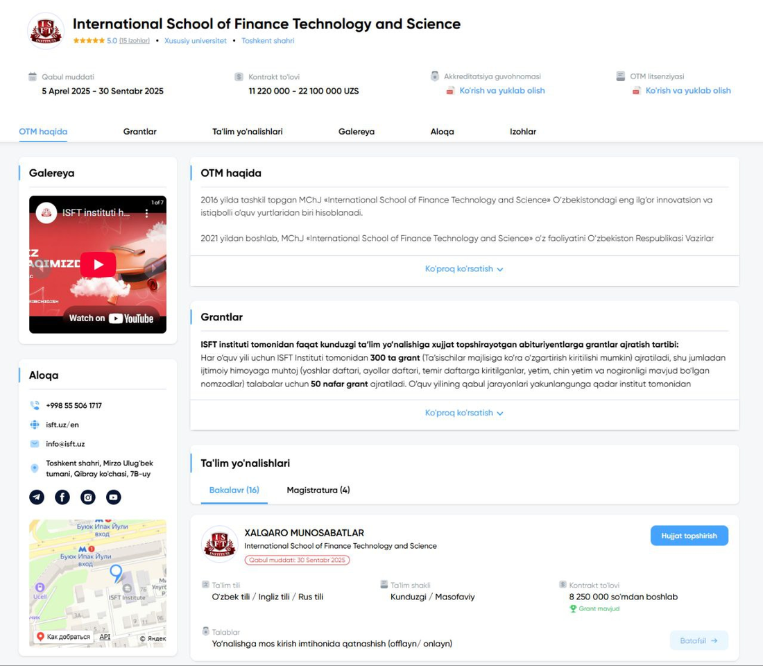Screen dimensions: 763x666
Task: Switch to Grantlar tab
Action: pos(139,131)
